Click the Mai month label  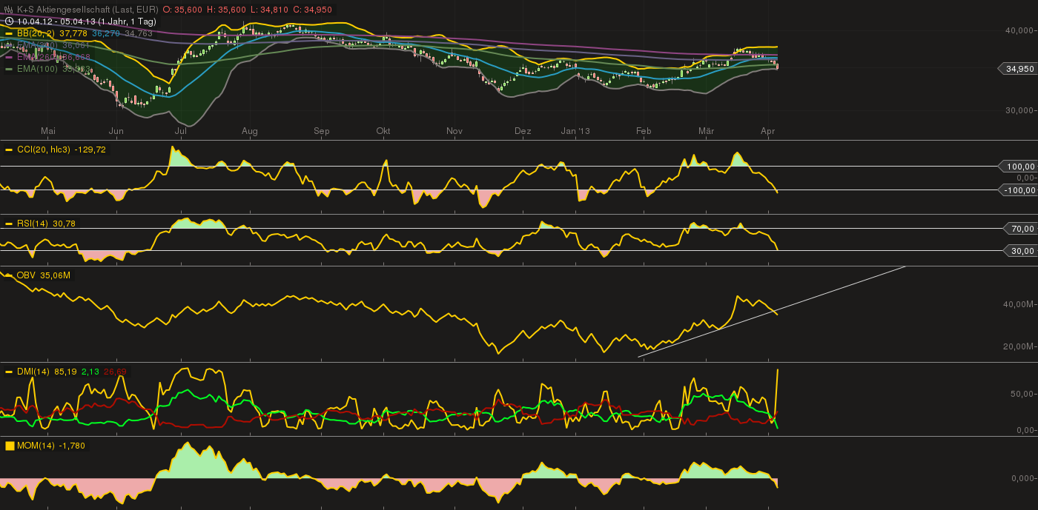click(48, 131)
